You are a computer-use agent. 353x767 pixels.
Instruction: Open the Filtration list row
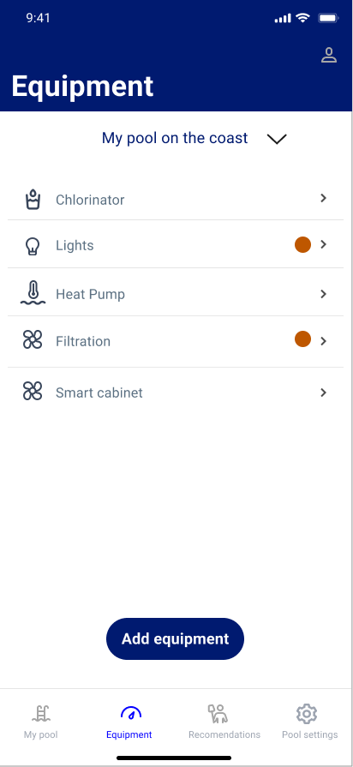point(176,341)
